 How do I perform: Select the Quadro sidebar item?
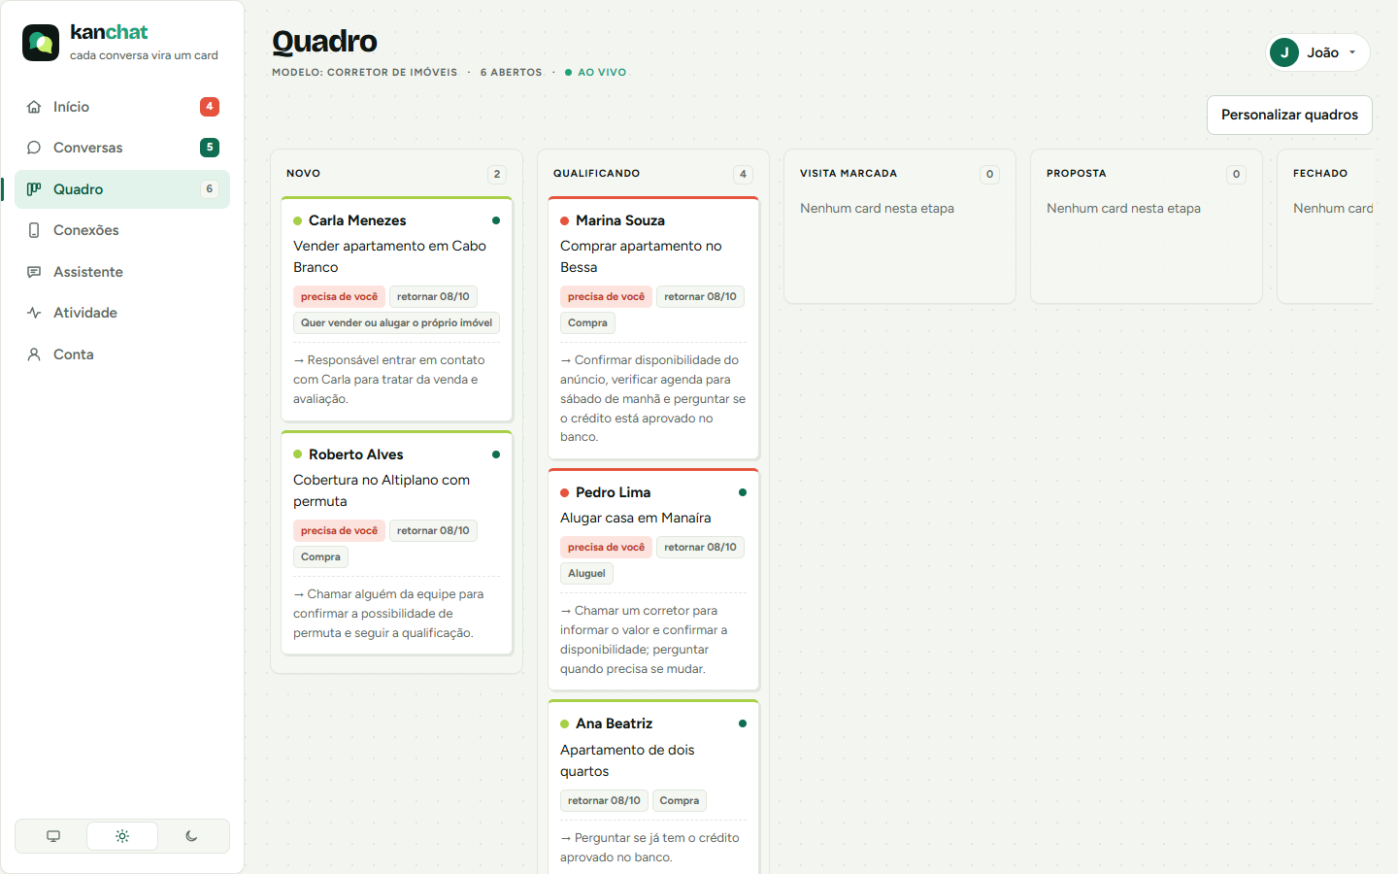(122, 189)
